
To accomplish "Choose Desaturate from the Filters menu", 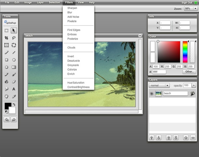I will 73,61.
